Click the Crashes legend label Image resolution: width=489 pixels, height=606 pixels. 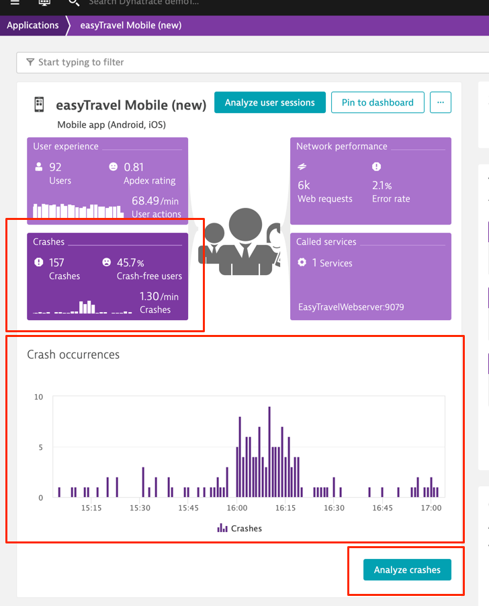coord(247,529)
